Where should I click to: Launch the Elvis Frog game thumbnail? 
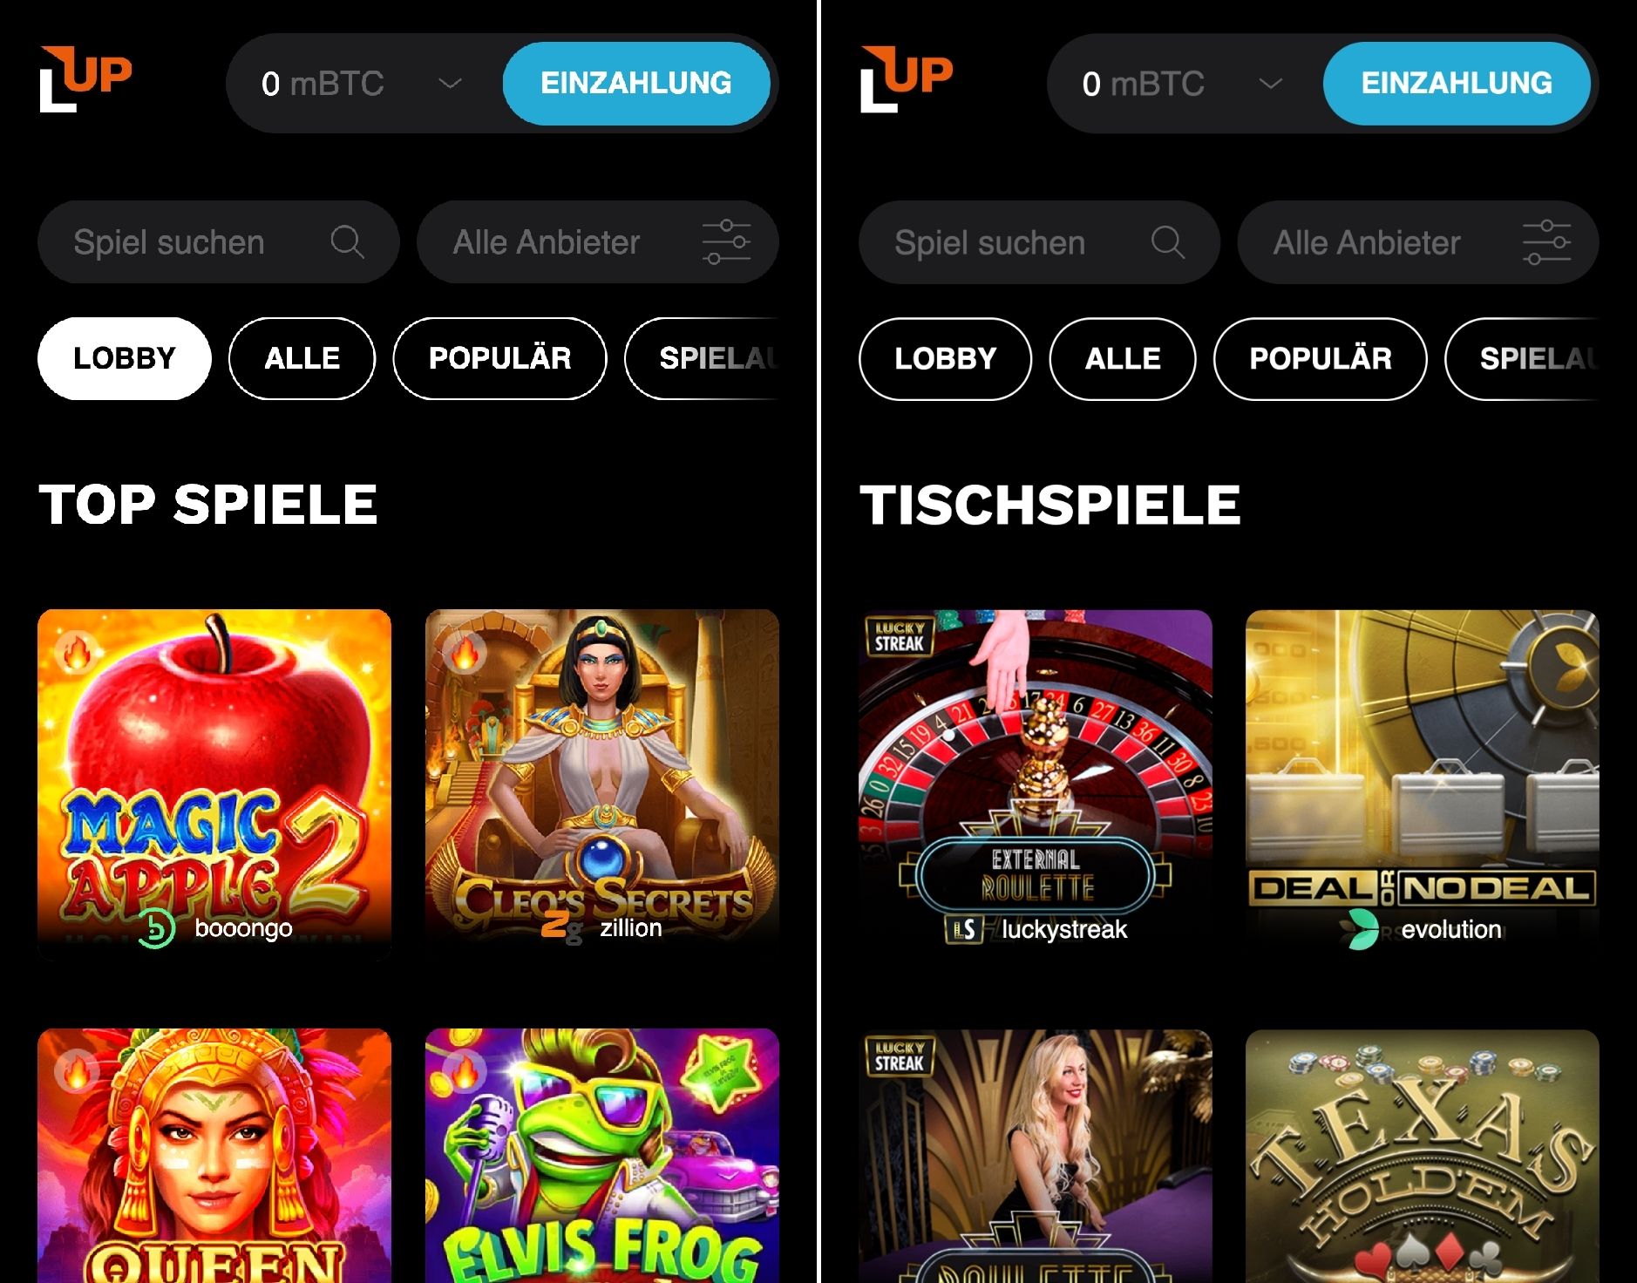(602, 1156)
